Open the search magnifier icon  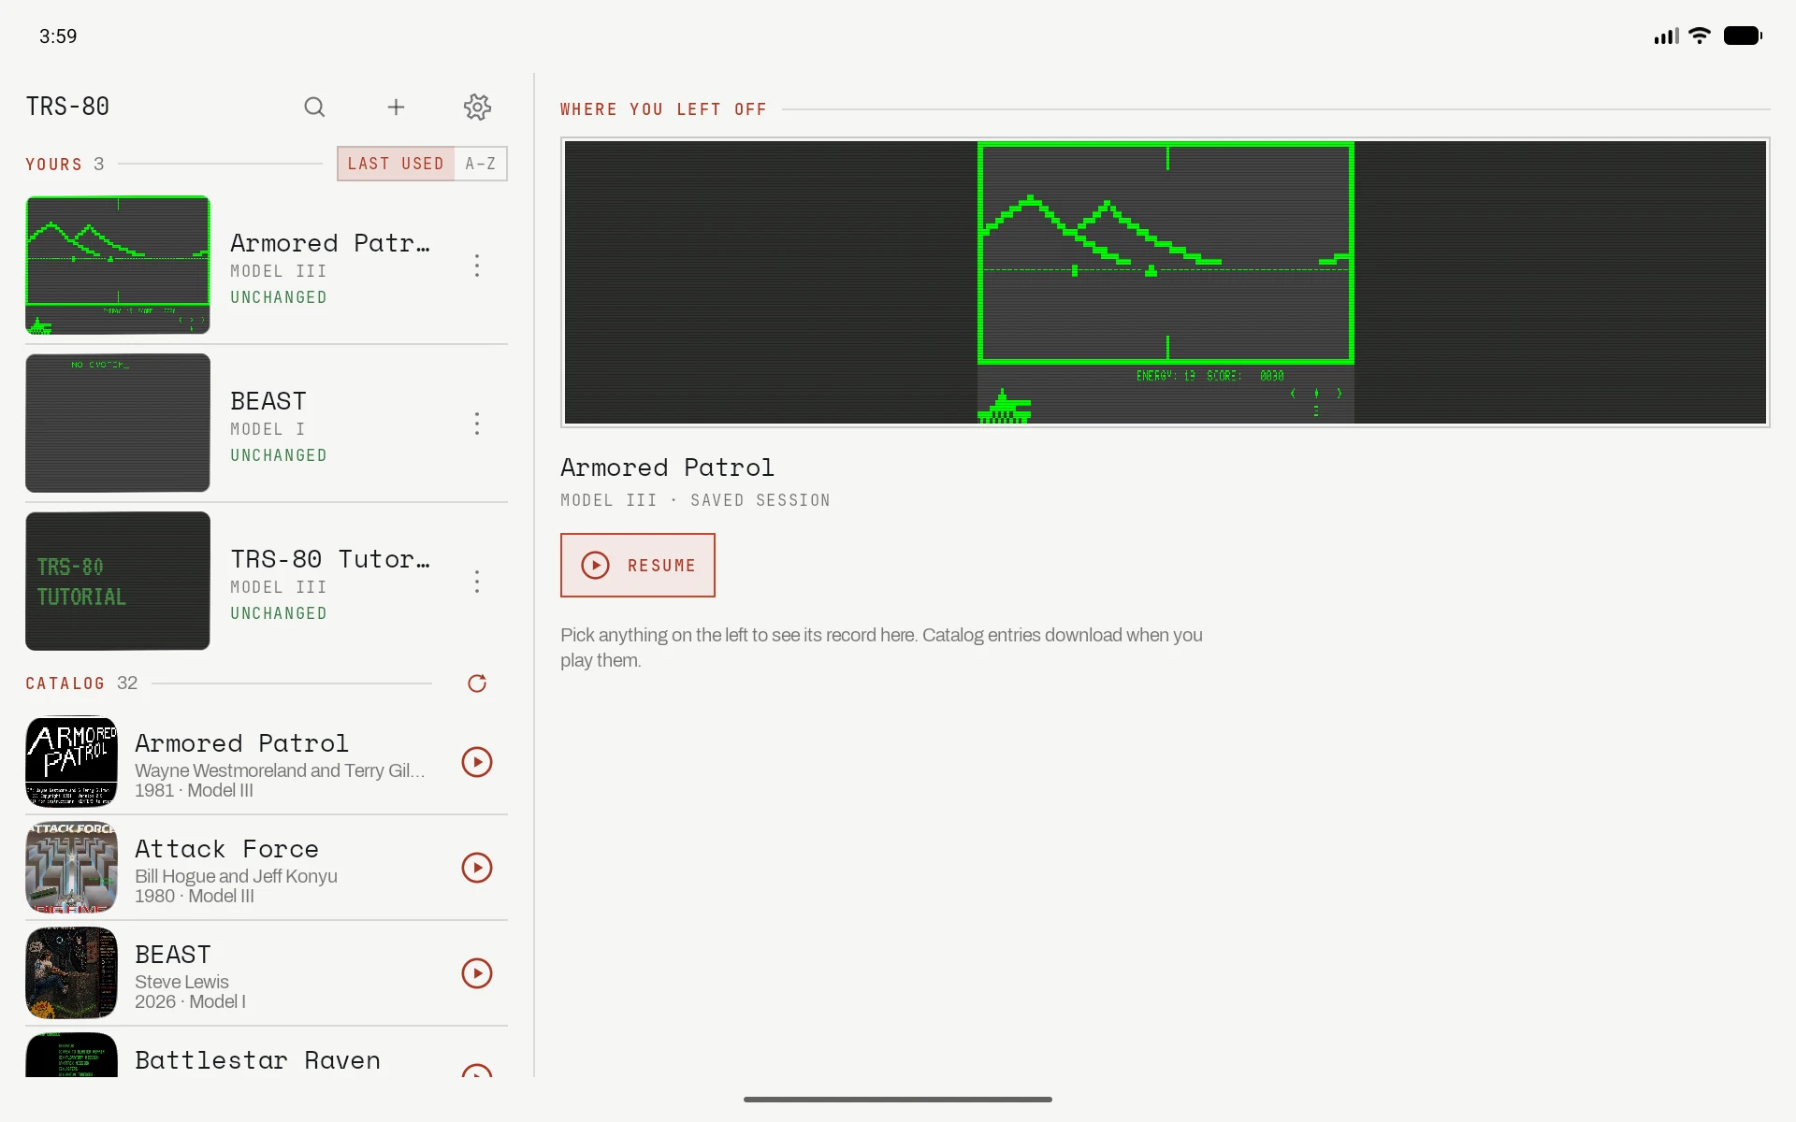(314, 107)
